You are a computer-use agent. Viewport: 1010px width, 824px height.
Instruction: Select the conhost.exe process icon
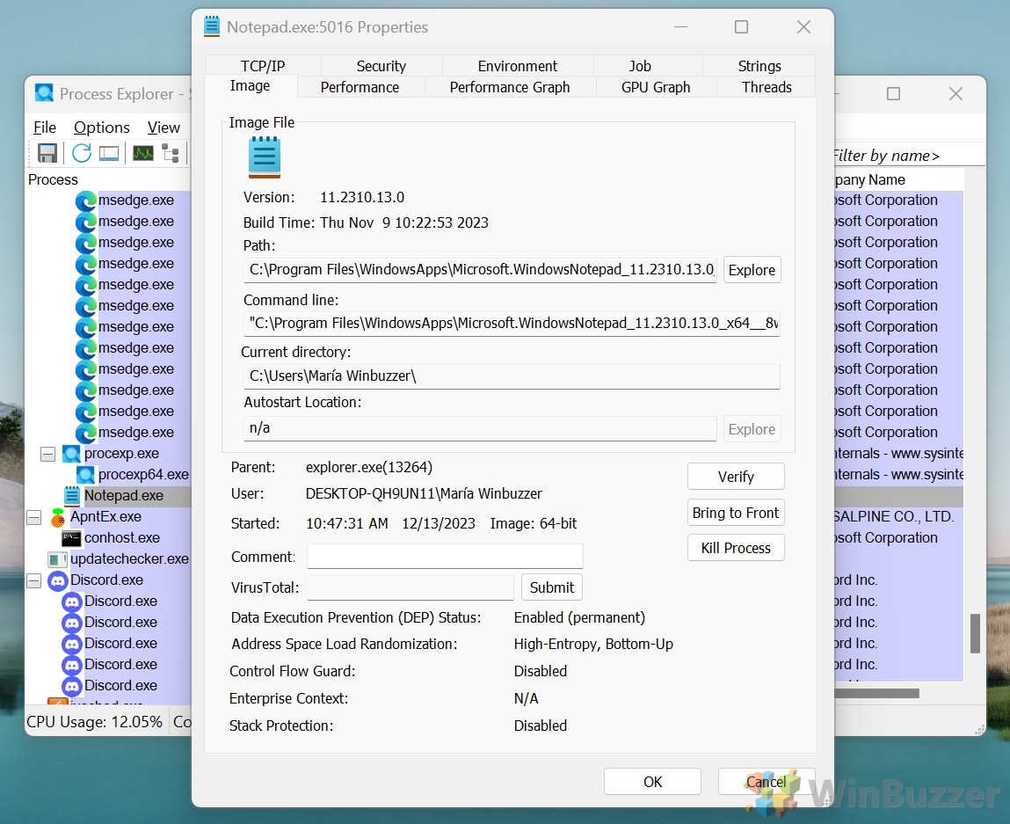(x=72, y=538)
